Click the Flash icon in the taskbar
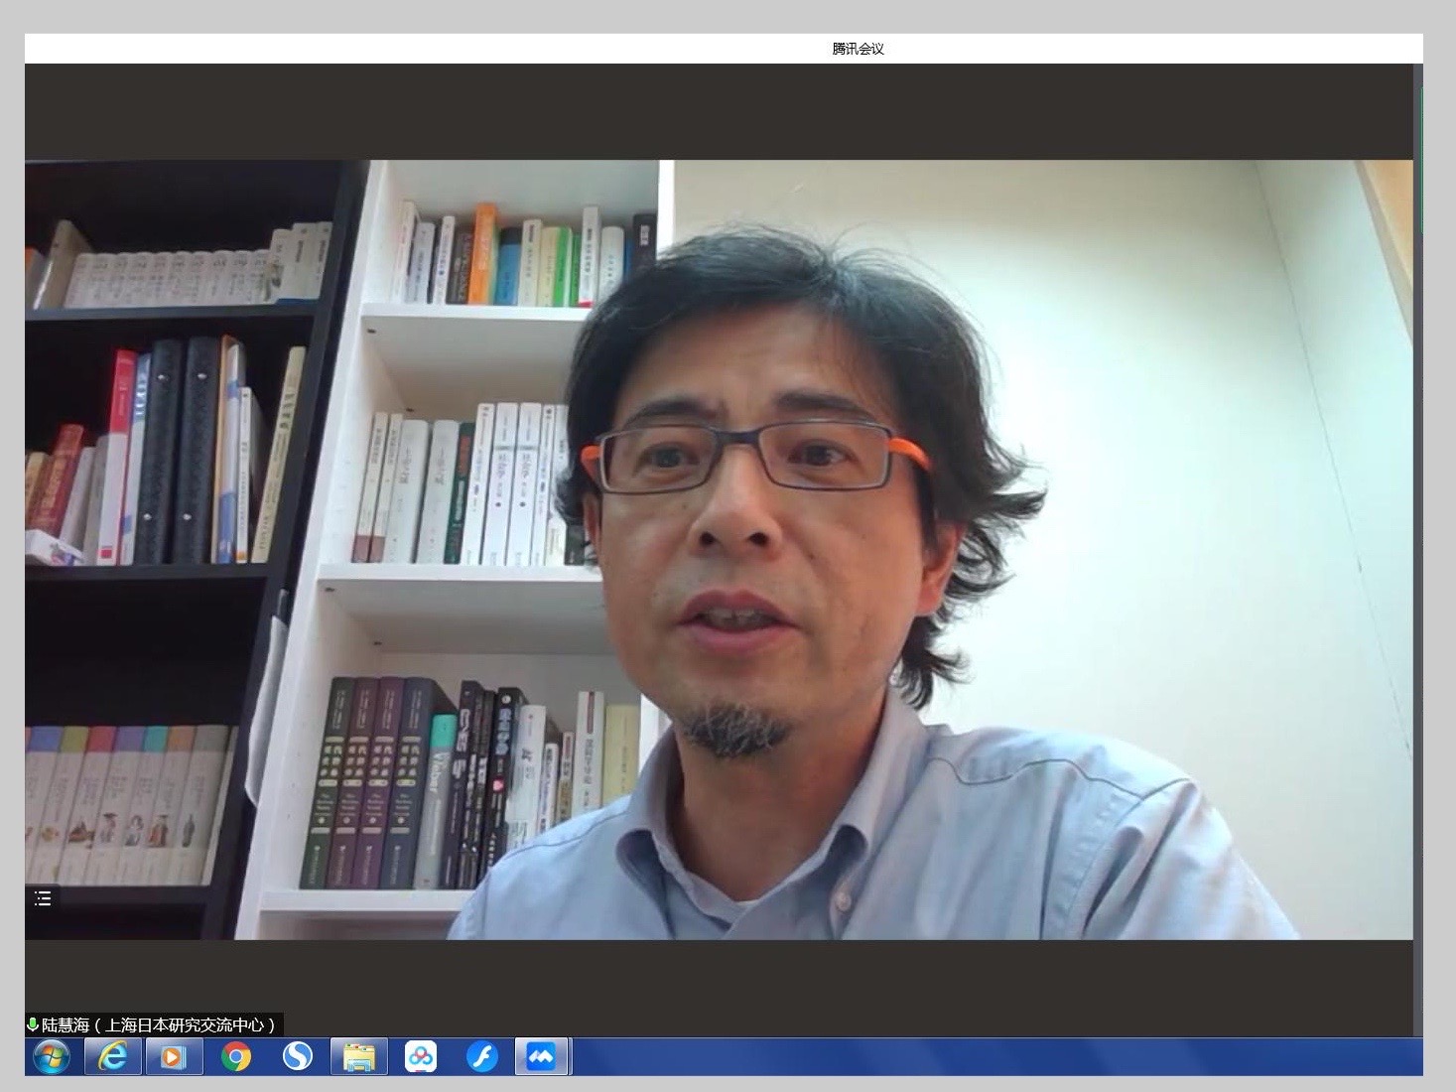 (x=482, y=1057)
